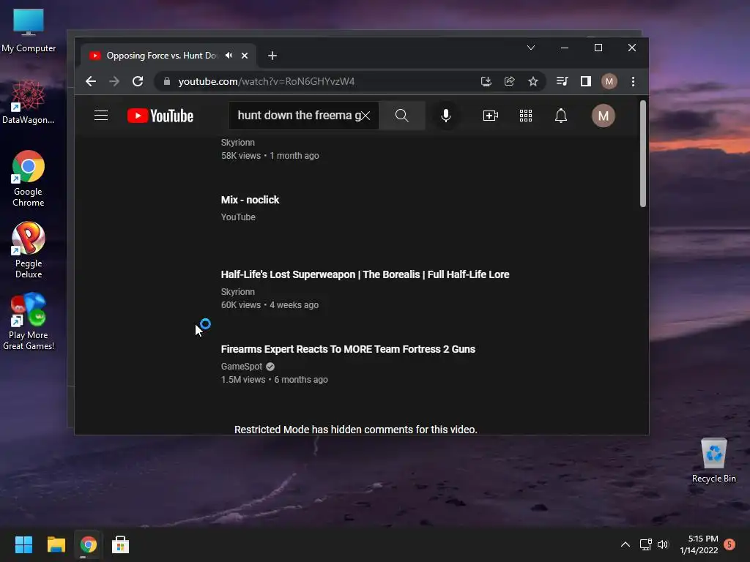Open YouTube account avatar M menu
Screen dimensions: 750x562
tap(604, 116)
